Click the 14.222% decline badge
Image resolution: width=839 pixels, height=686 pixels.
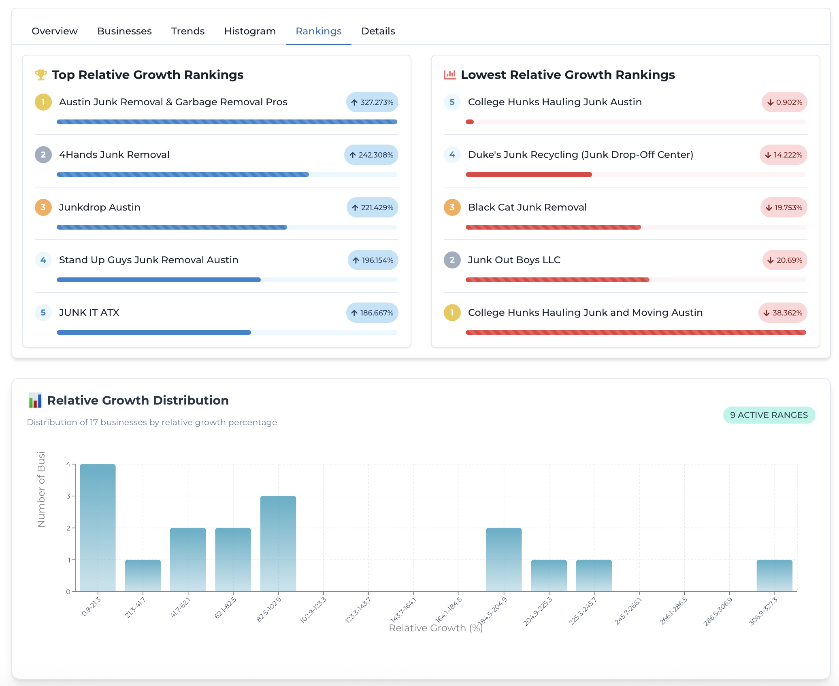click(784, 155)
